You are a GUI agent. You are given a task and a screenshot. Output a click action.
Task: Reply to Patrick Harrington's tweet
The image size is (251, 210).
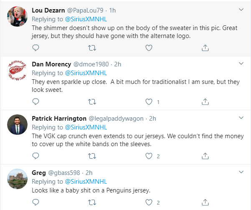(x=35, y=156)
